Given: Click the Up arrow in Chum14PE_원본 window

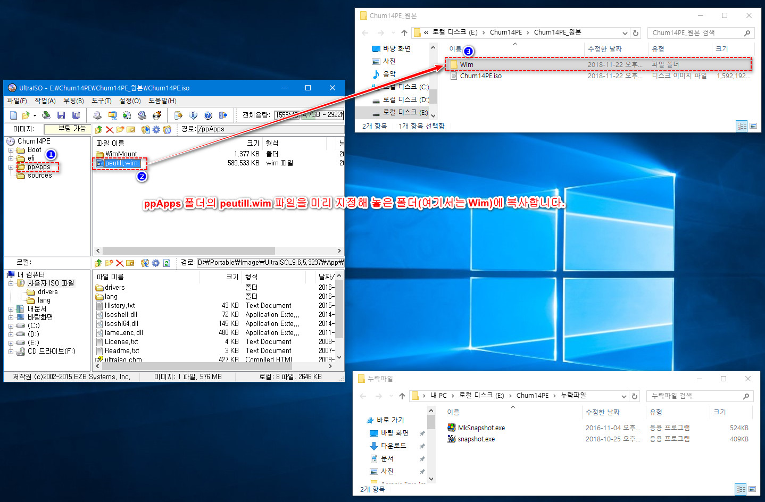Looking at the screenshot, I should pyautogui.click(x=404, y=33).
